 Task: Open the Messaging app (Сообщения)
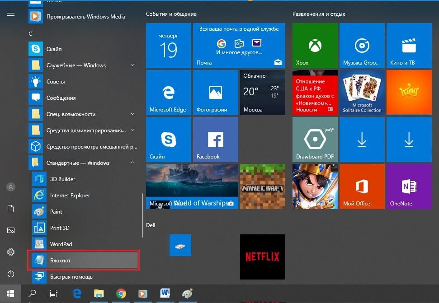tap(83, 98)
